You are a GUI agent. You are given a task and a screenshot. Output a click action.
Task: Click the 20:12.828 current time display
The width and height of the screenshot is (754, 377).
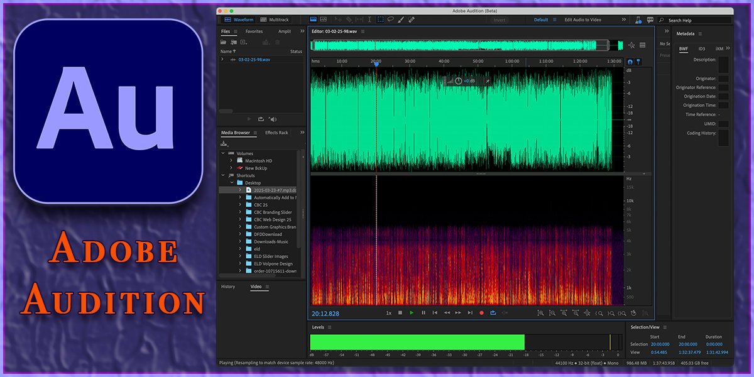[325, 314]
